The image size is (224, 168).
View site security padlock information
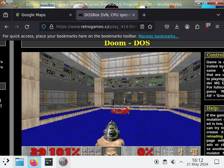[52, 27]
